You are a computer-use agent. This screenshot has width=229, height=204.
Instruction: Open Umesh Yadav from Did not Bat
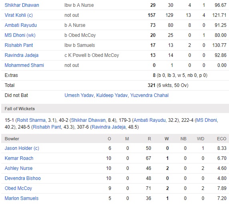pos(79,95)
